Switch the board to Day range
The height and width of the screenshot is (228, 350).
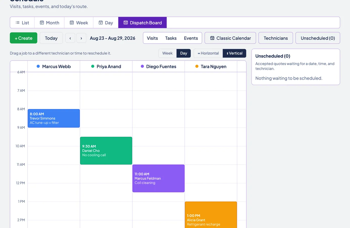click(x=184, y=53)
